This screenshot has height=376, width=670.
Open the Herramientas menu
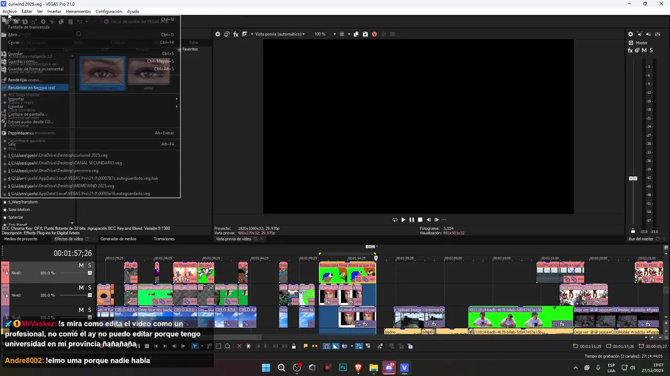pyautogui.click(x=78, y=11)
